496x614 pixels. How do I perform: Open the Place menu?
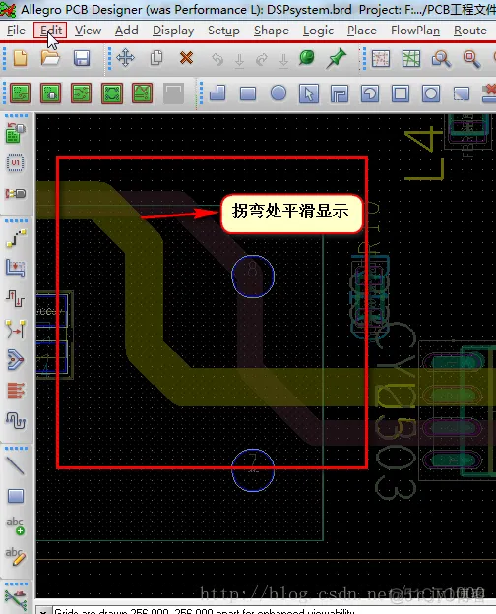pyautogui.click(x=361, y=31)
